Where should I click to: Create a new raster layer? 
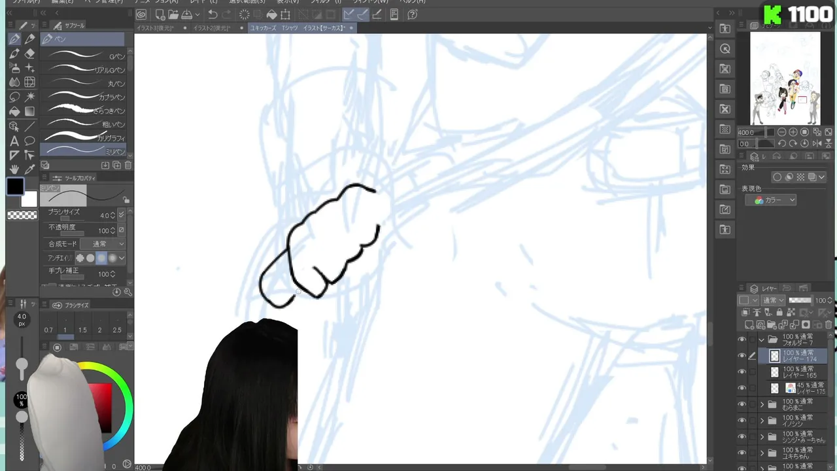(x=748, y=324)
